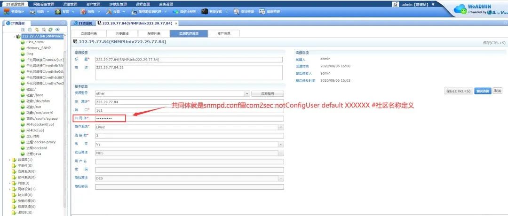Switch to the 报警列表 tab
The height and width of the screenshot is (216, 508).
(x=154, y=34)
